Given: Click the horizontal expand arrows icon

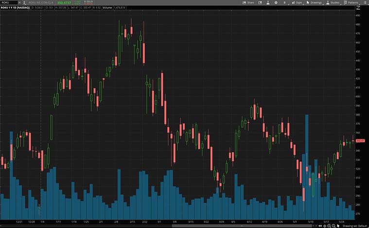Looking at the screenshot, I should click(319, 226).
